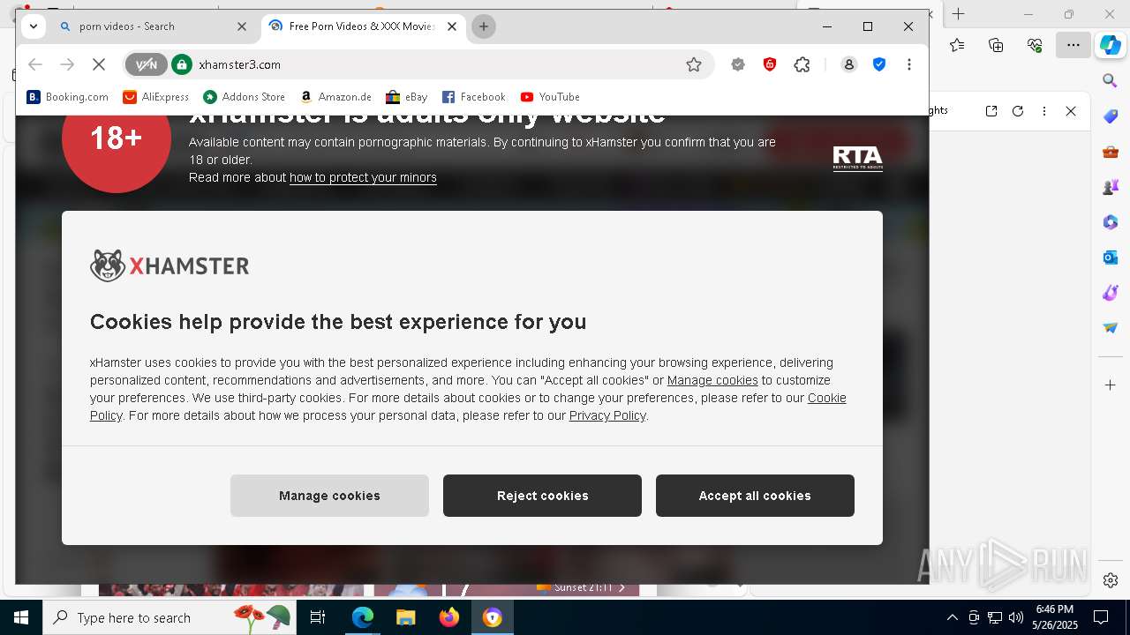
Task: Open the red ad-blocker shield extension
Action: point(770,64)
